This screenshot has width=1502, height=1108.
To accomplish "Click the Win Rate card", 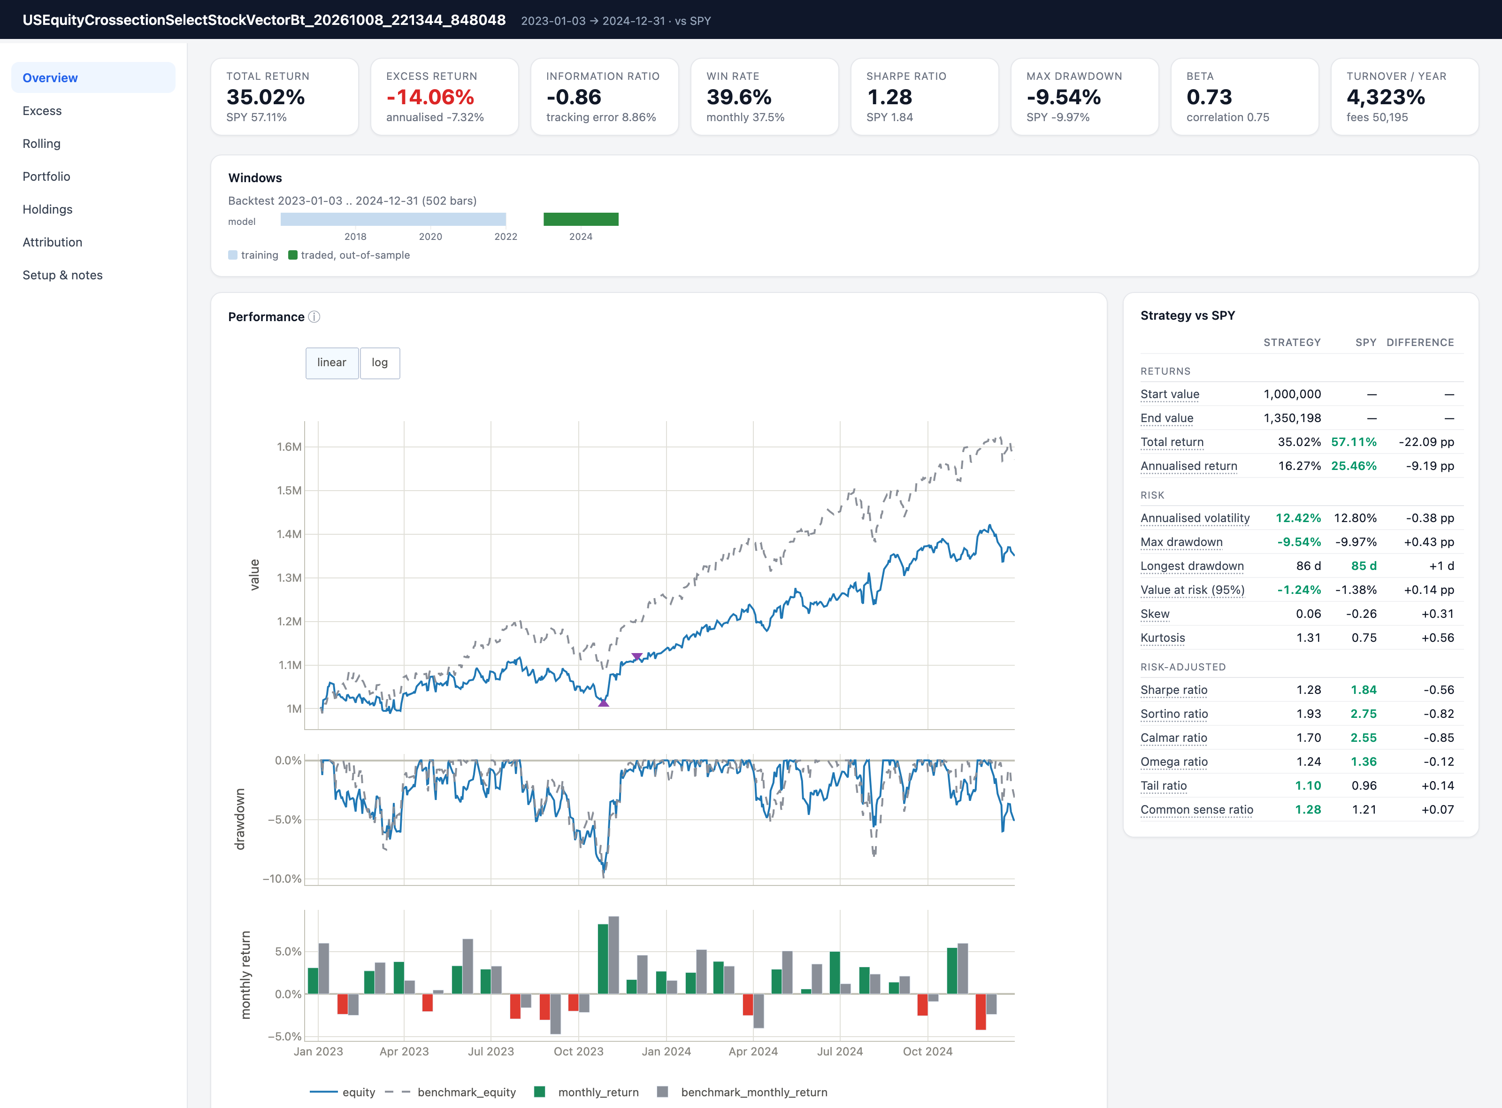I will click(765, 97).
